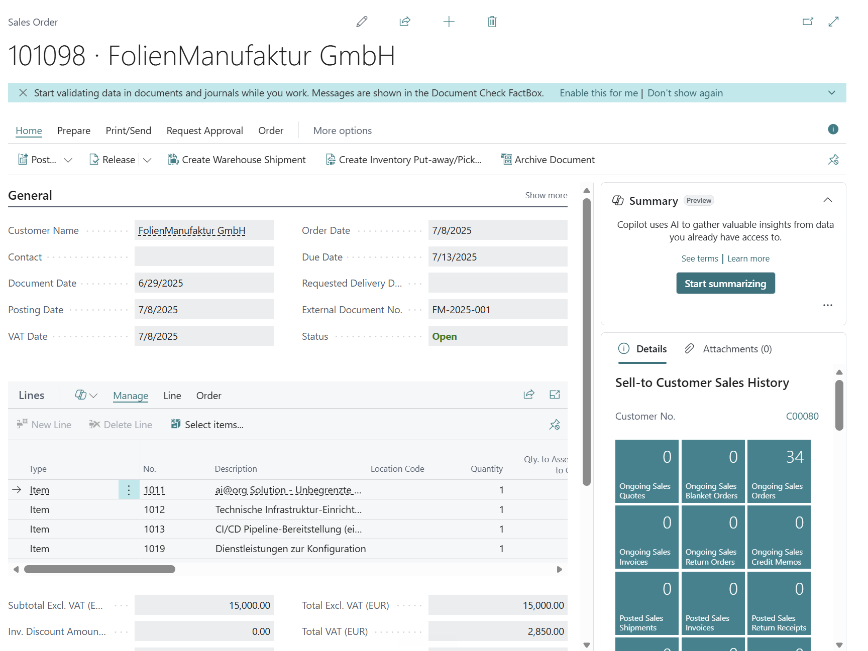Viewport: 868px width, 651px height.
Task: Open the Summary ellipsis menu
Action: pos(828,305)
